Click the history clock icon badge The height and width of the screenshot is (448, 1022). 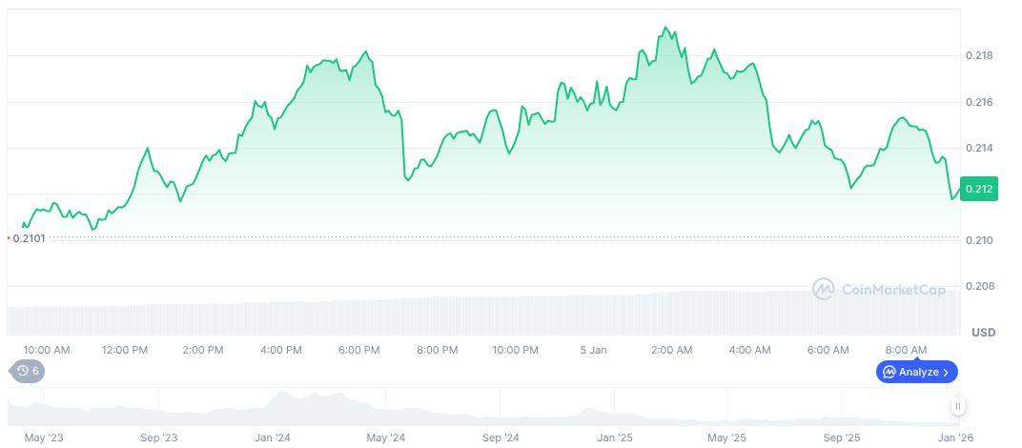(x=22, y=371)
